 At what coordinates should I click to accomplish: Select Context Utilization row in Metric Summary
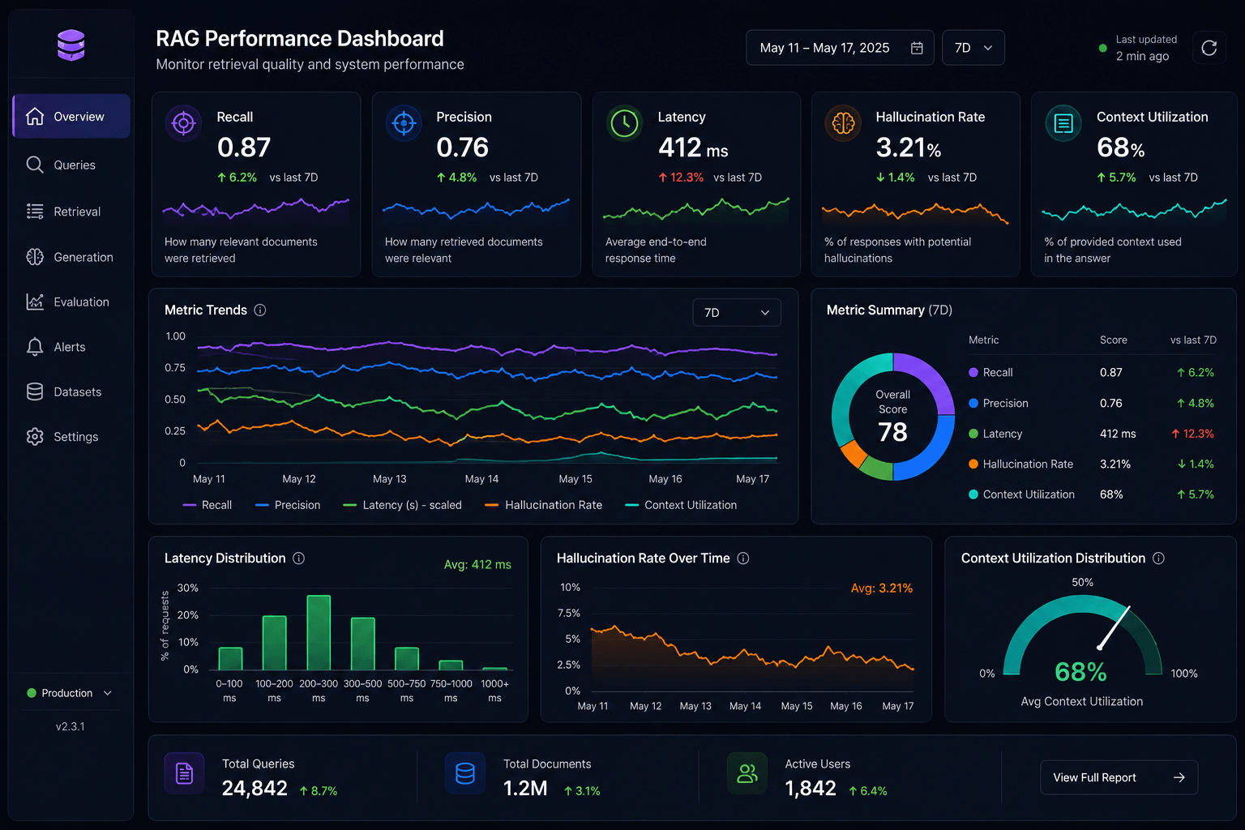pyautogui.click(x=1093, y=494)
